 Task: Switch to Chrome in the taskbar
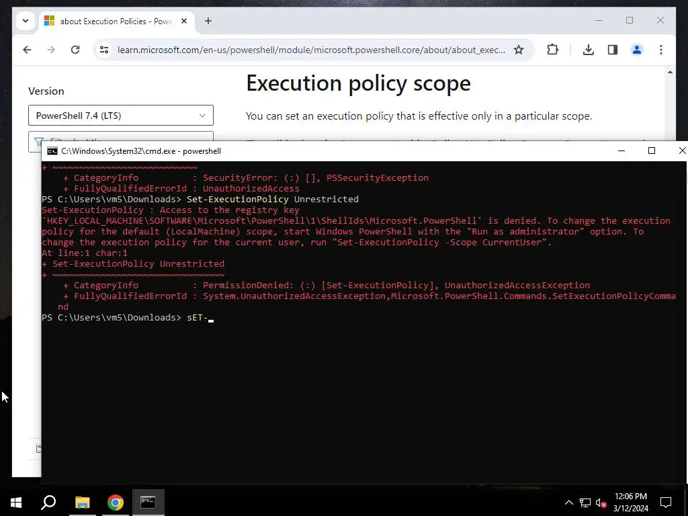point(116,503)
